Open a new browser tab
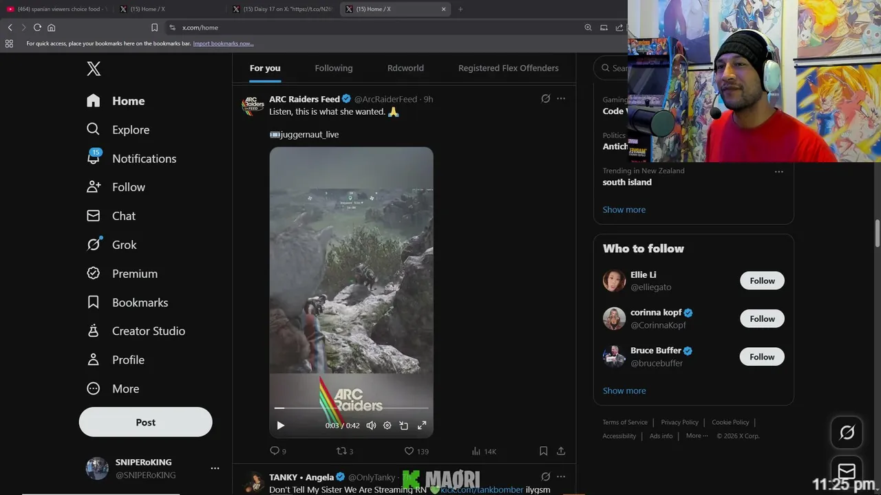Viewport: 881px width, 495px height. pyautogui.click(x=460, y=9)
